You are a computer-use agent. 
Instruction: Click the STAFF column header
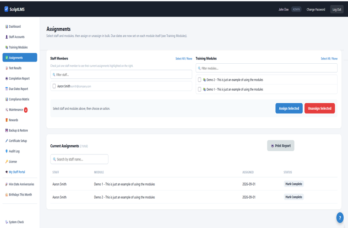pyautogui.click(x=56, y=172)
